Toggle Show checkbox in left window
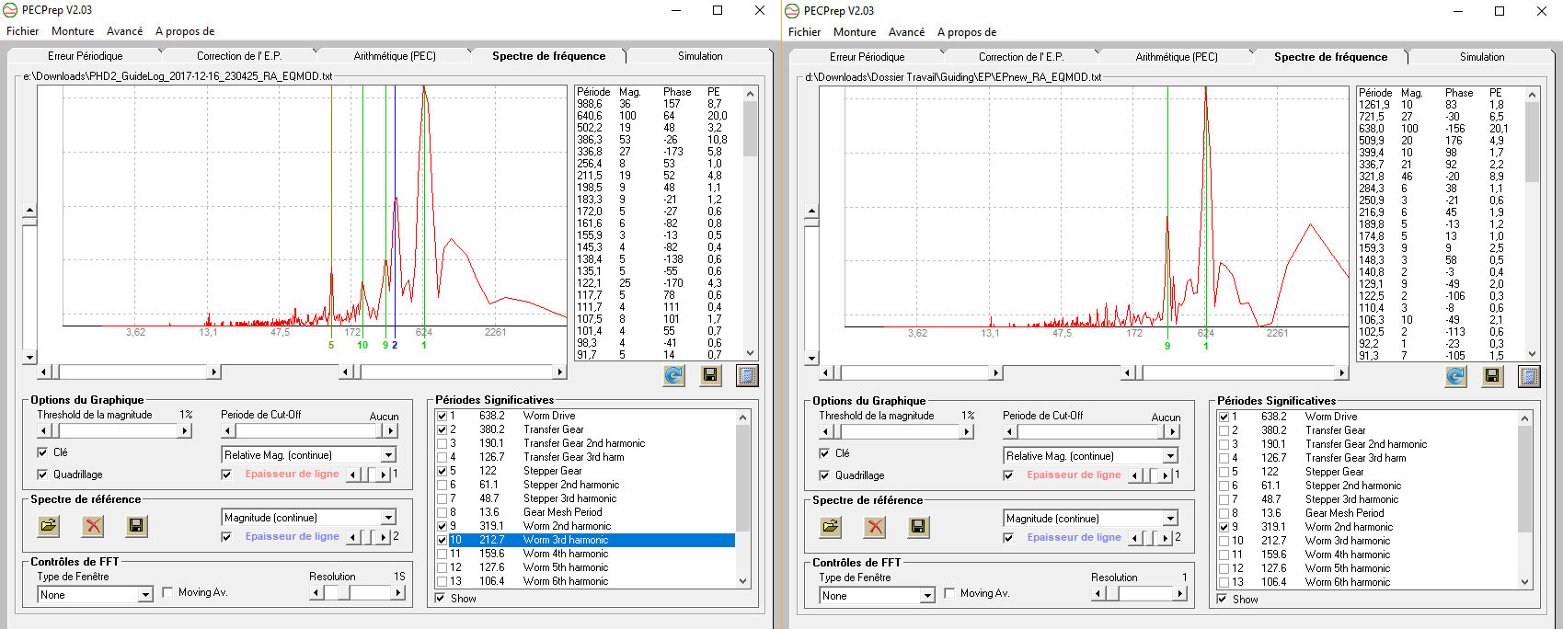Viewport: 1563px width, 629px height. (441, 599)
